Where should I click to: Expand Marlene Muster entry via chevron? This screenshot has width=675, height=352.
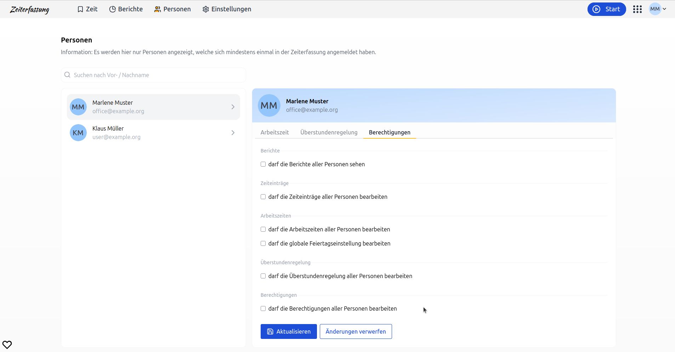tap(233, 107)
